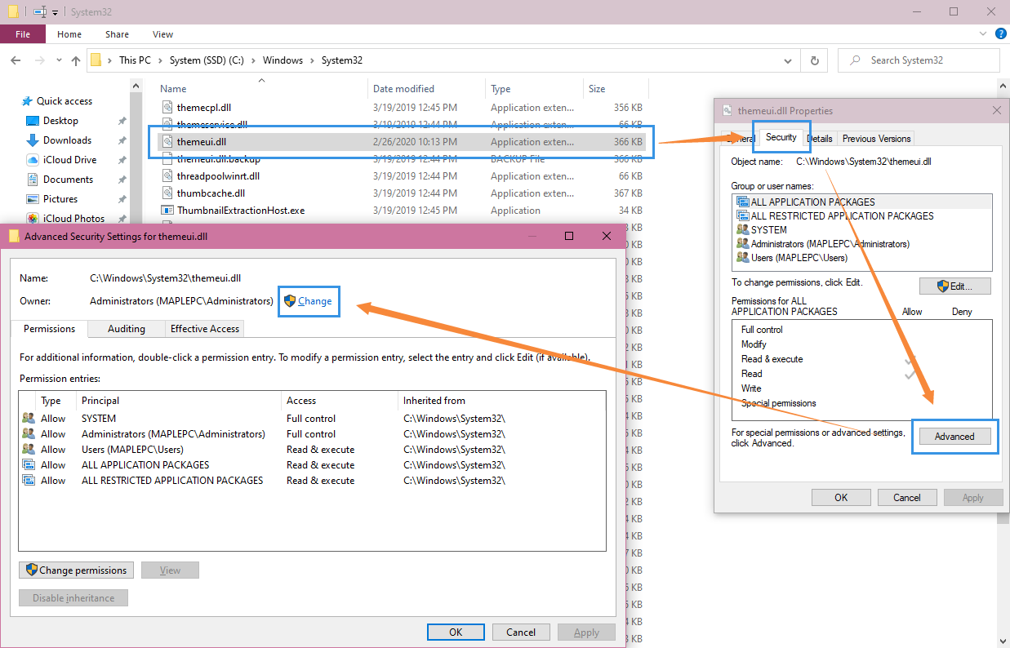Refresh the System32 folder view

[813, 60]
